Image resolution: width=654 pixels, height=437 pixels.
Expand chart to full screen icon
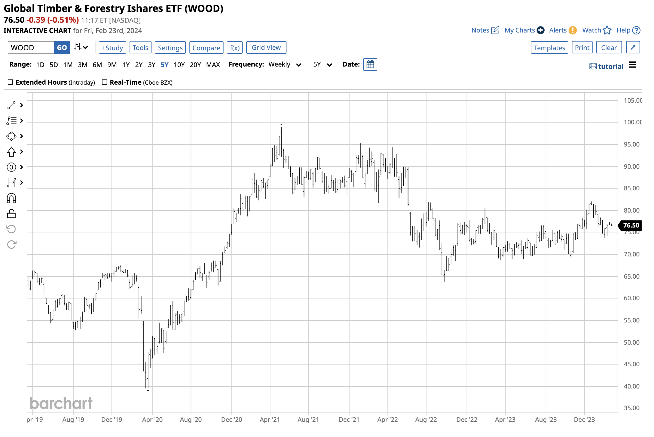point(633,47)
